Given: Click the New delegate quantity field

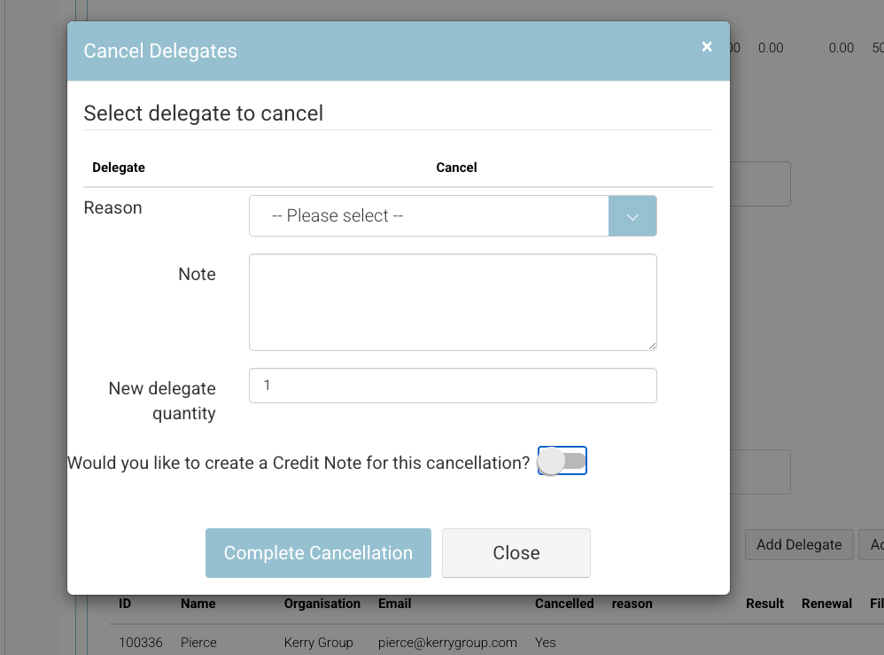Looking at the screenshot, I should (x=453, y=386).
